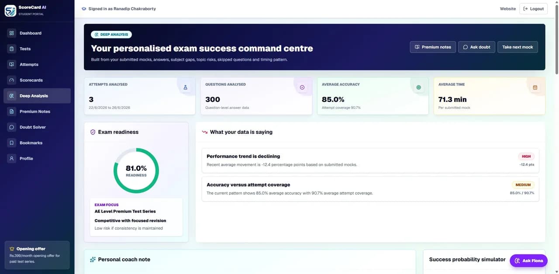Open the Performance trend is declining insight
The height and width of the screenshot is (274, 559).
[370, 160]
